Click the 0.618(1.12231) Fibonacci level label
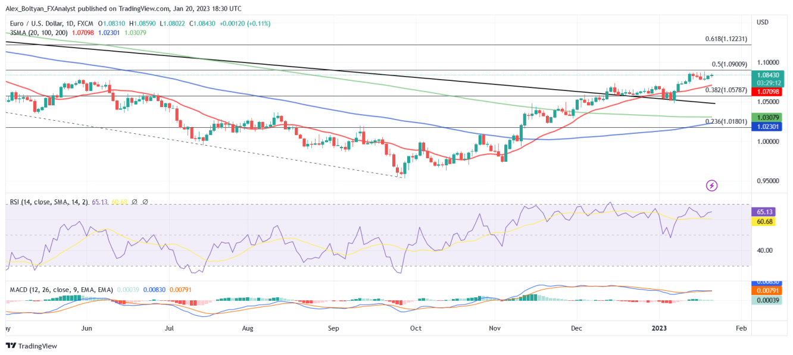This screenshot has width=793, height=355. 726,39
